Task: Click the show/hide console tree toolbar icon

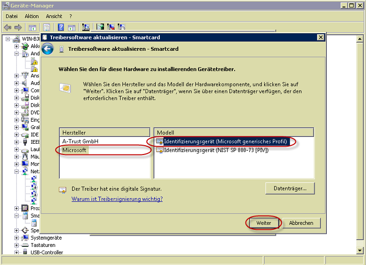Action: tap(32, 27)
